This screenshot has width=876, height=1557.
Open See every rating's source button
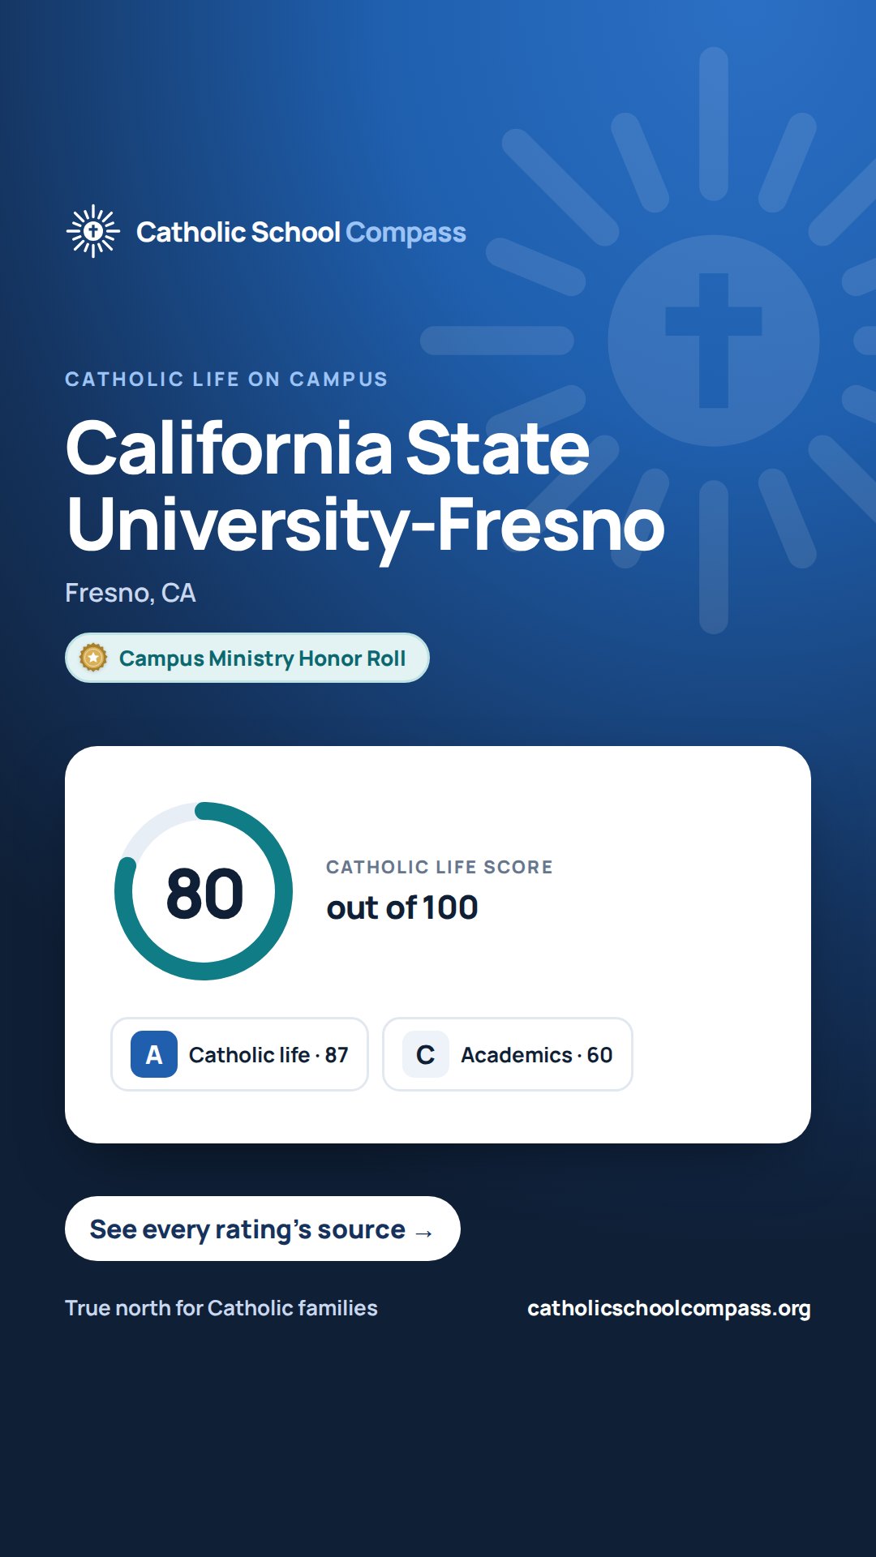point(263,1229)
